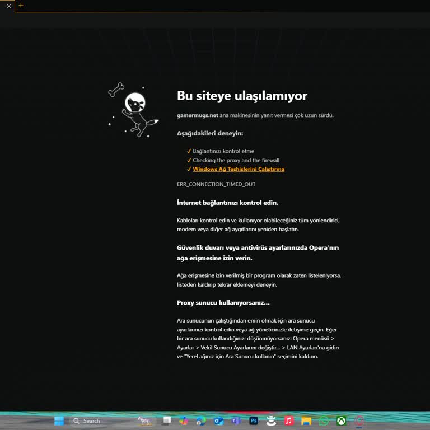430x430 pixels.
Task: Close the current browser tab
Action: 8,6
